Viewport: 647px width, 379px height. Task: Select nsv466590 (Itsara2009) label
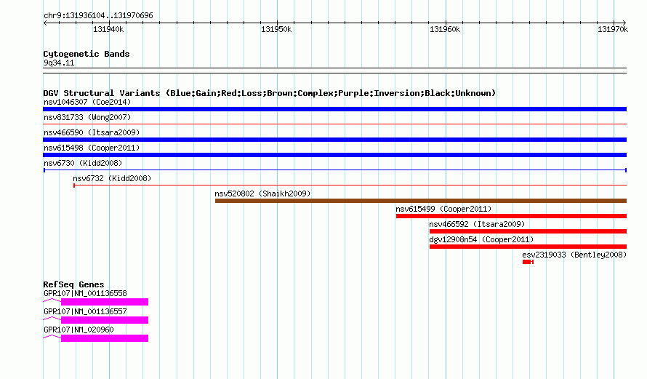(92, 132)
